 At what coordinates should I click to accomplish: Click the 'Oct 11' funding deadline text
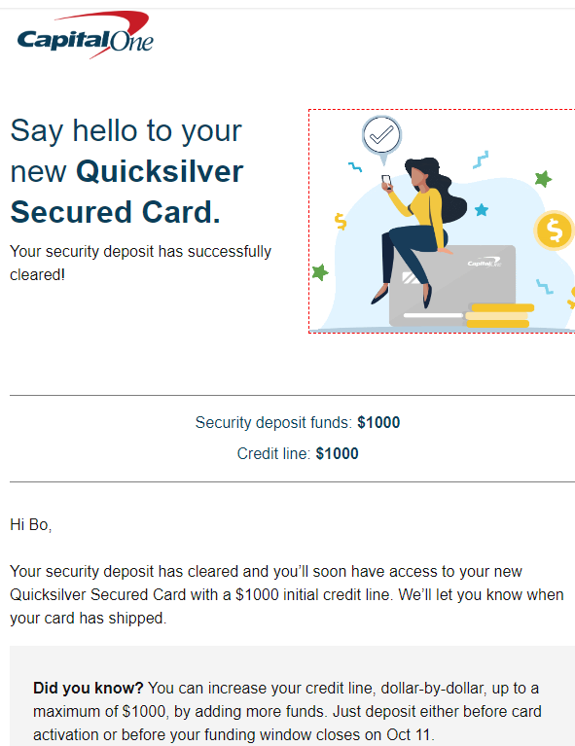pos(409,734)
